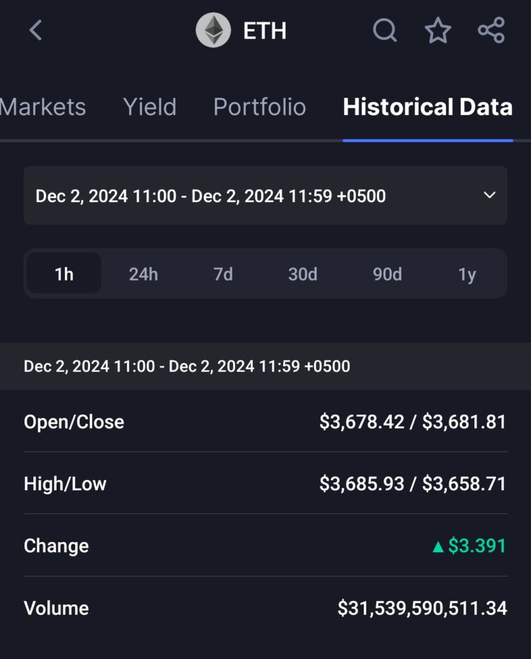Tap the ETH title text
Image resolution: width=531 pixels, height=659 pixels.
[x=265, y=31]
